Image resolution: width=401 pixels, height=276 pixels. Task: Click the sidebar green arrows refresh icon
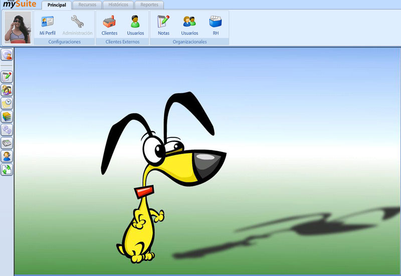[x=7, y=170]
